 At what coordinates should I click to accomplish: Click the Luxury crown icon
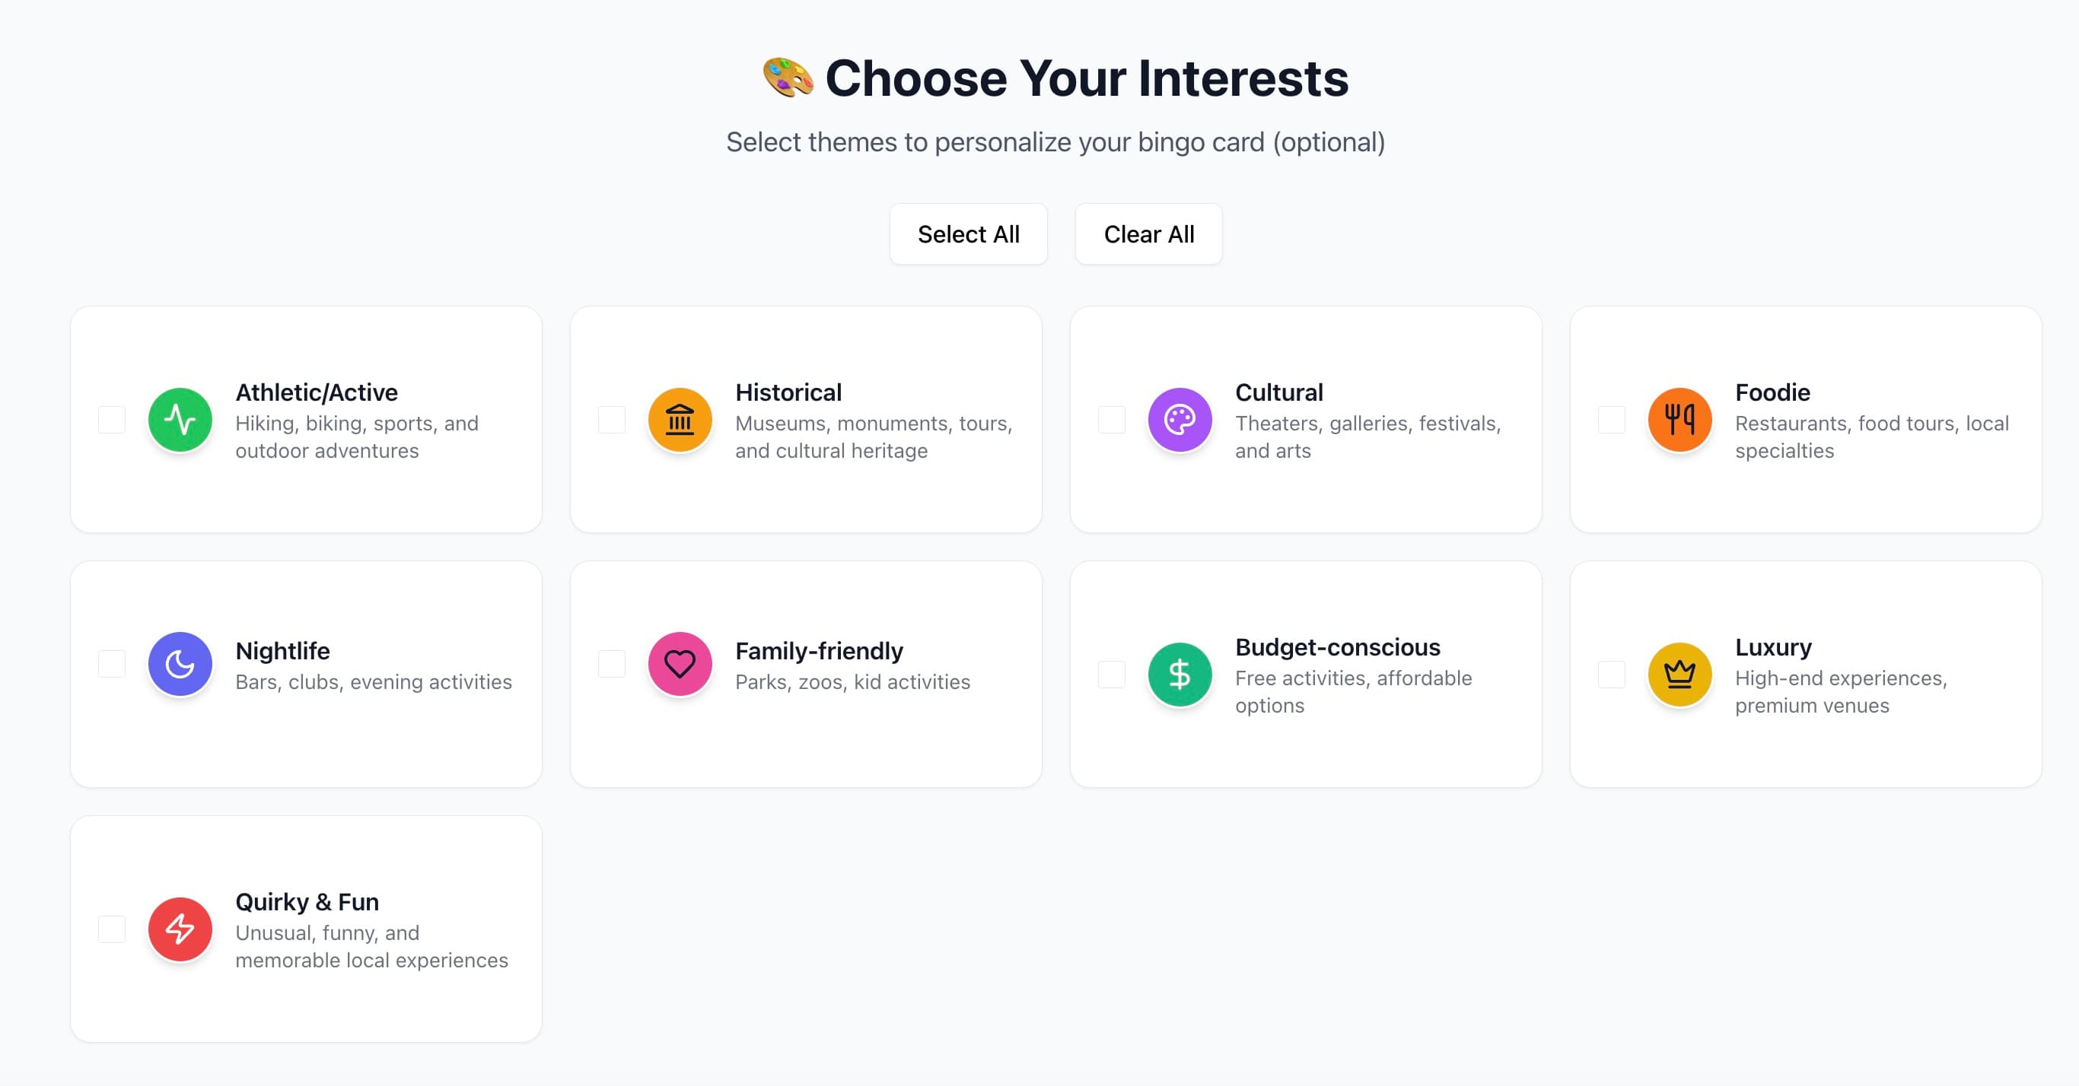pyautogui.click(x=1679, y=675)
